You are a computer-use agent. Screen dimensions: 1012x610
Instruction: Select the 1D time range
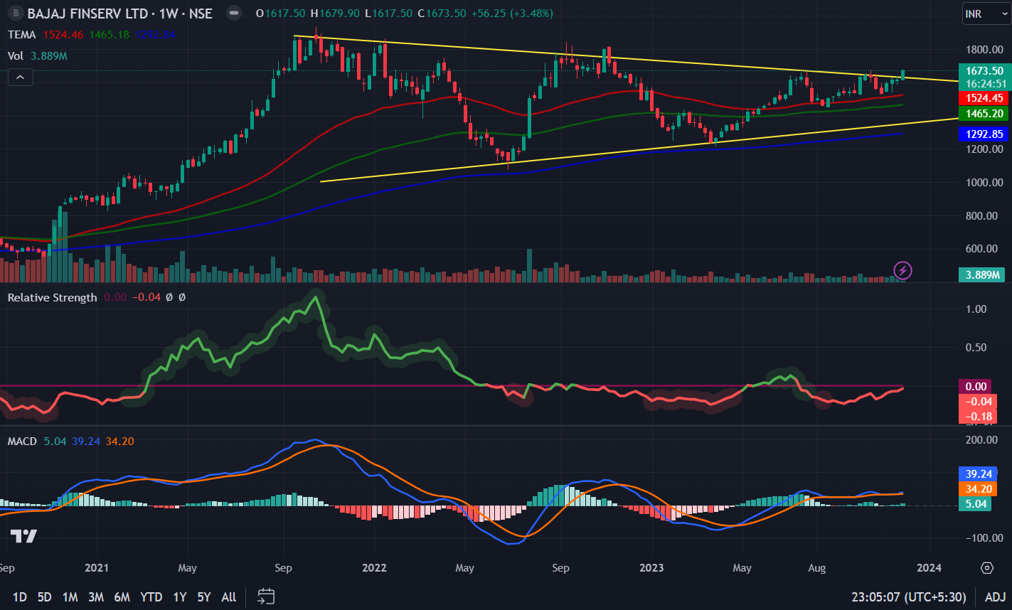20,597
